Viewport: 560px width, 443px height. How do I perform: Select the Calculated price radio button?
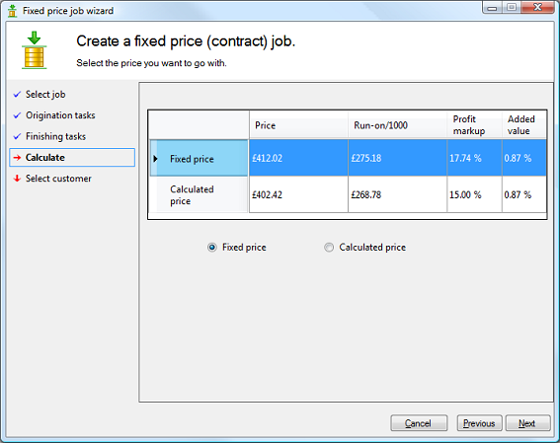[x=329, y=248]
